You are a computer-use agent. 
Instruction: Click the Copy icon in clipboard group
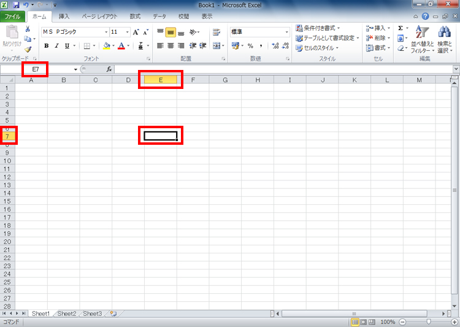click(28, 39)
